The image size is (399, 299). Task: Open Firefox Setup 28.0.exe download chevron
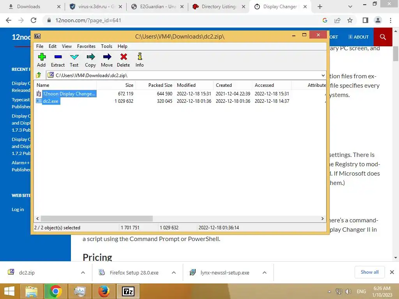tap(174, 273)
